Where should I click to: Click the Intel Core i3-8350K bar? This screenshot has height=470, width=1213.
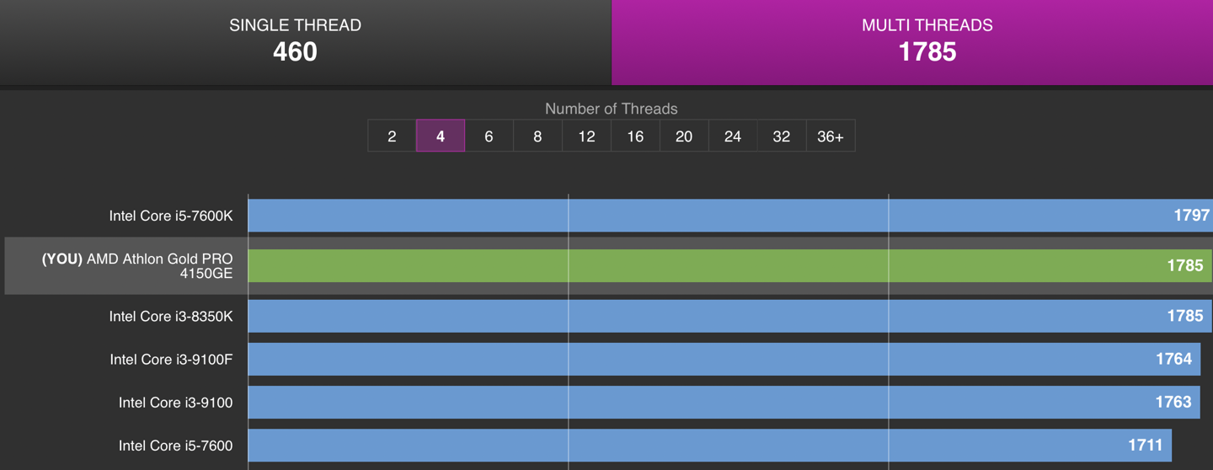[x=729, y=316]
